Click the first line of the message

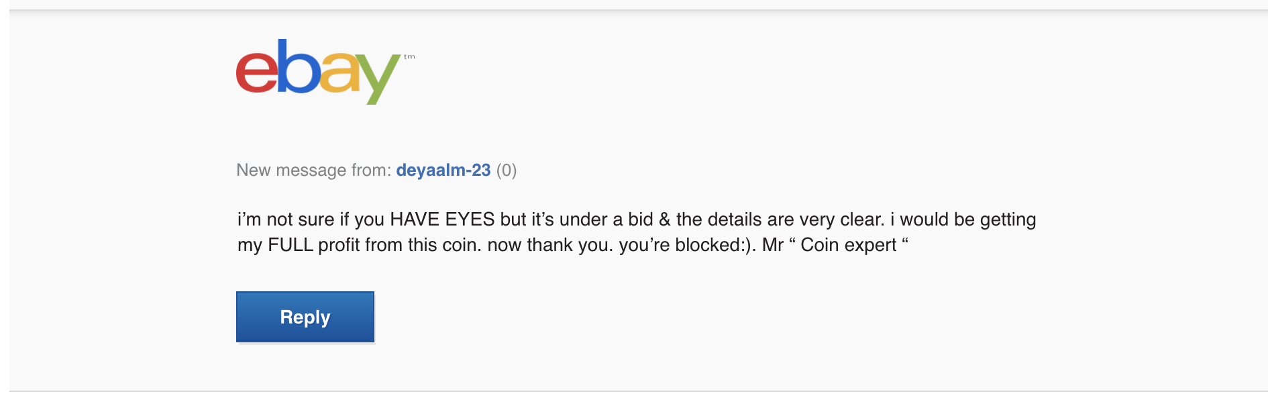click(x=637, y=220)
